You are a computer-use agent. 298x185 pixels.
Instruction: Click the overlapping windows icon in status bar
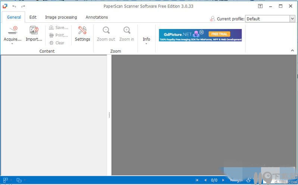(x=19, y=180)
